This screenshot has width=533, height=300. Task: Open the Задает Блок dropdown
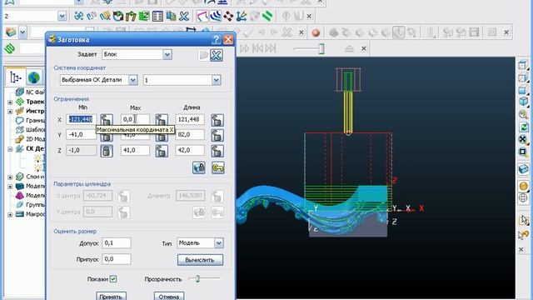167,54
